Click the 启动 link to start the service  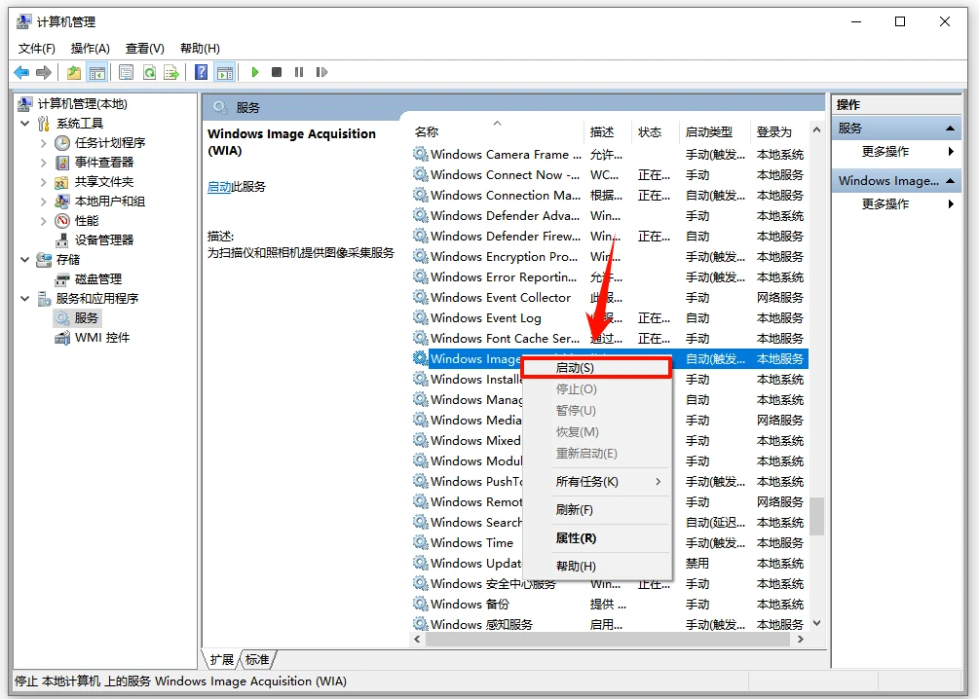[219, 187]
